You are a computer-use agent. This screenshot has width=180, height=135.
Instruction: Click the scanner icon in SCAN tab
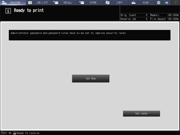tap(134, 2)
